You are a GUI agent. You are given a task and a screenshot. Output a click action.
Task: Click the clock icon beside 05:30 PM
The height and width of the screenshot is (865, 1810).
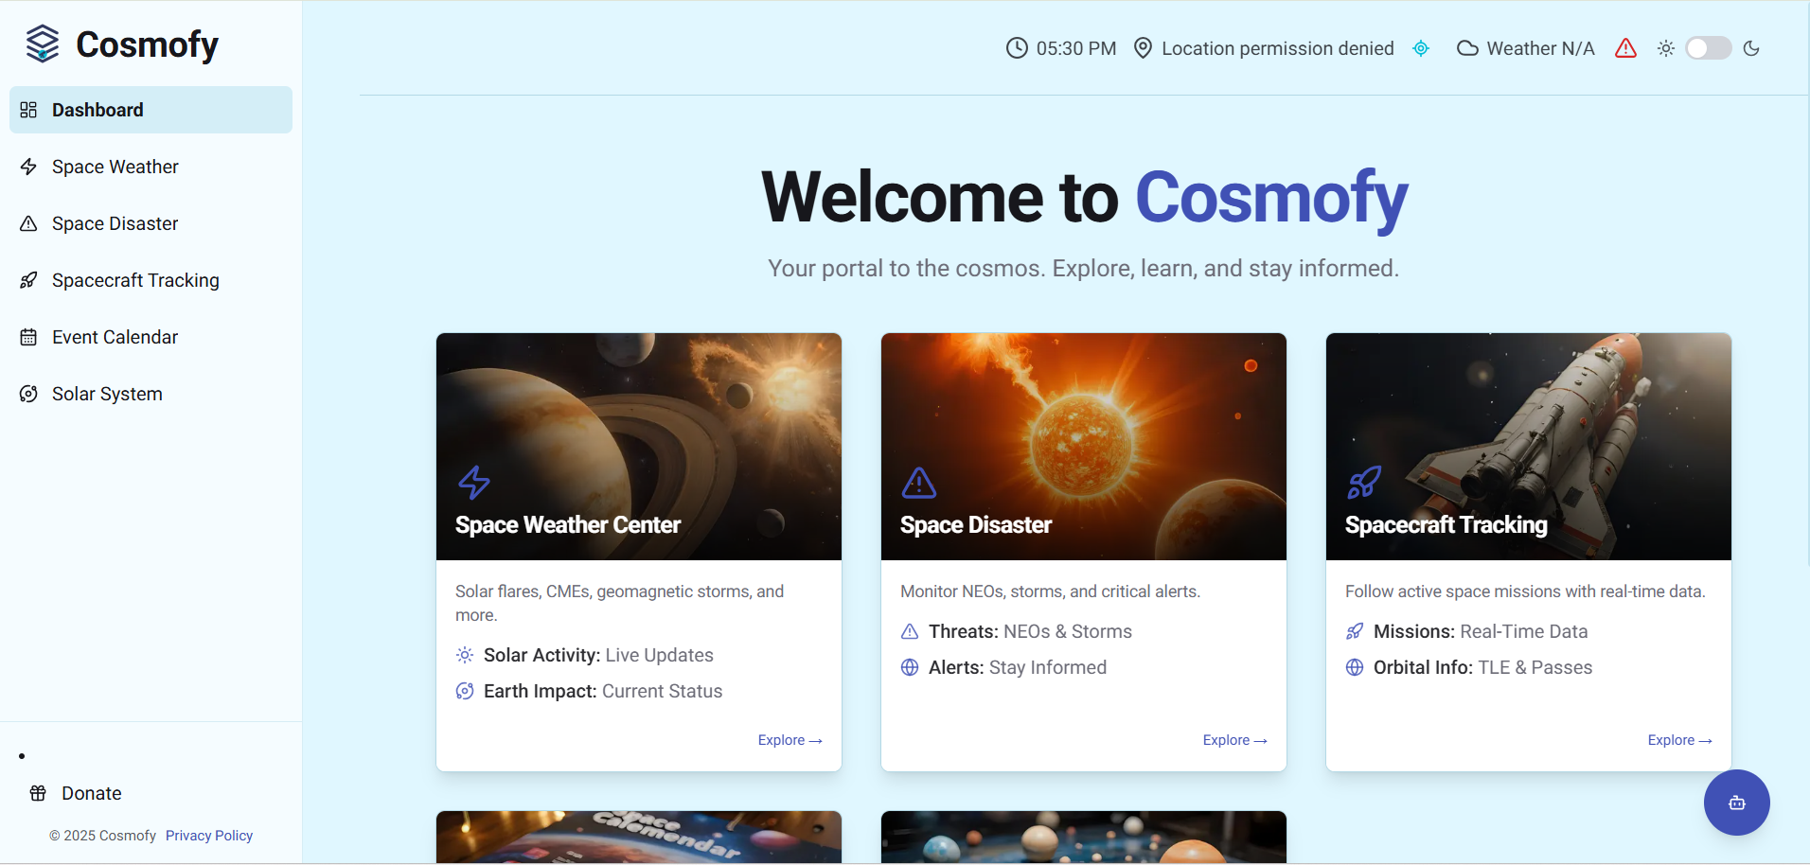tap(1017, 48)
